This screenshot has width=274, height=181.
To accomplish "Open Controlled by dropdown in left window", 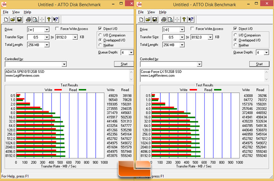I will pos(64,64).
